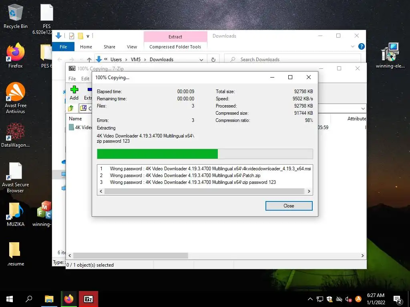
Task: Click the winning-ele installer icon on desktop right
Action: point(390,56)
